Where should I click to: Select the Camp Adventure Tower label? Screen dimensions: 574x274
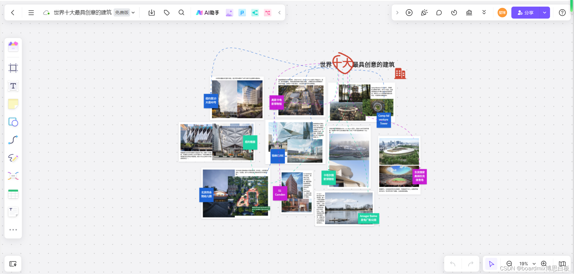(x=384, y=120)
